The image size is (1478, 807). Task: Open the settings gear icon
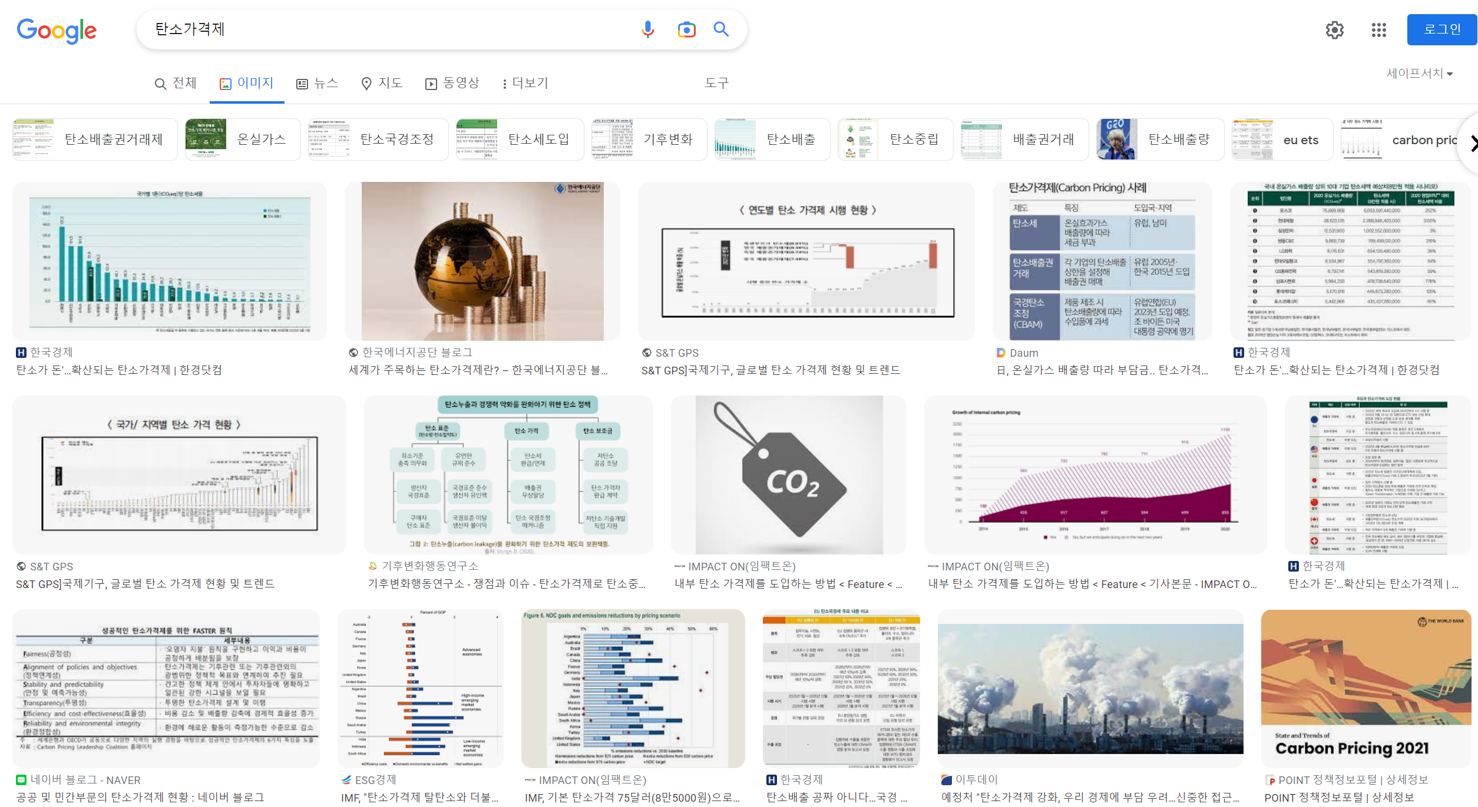click(x=1334, y=30)
